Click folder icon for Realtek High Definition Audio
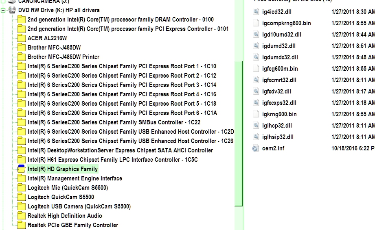Viewport: 375px width, 230px height. coord(21,215)
